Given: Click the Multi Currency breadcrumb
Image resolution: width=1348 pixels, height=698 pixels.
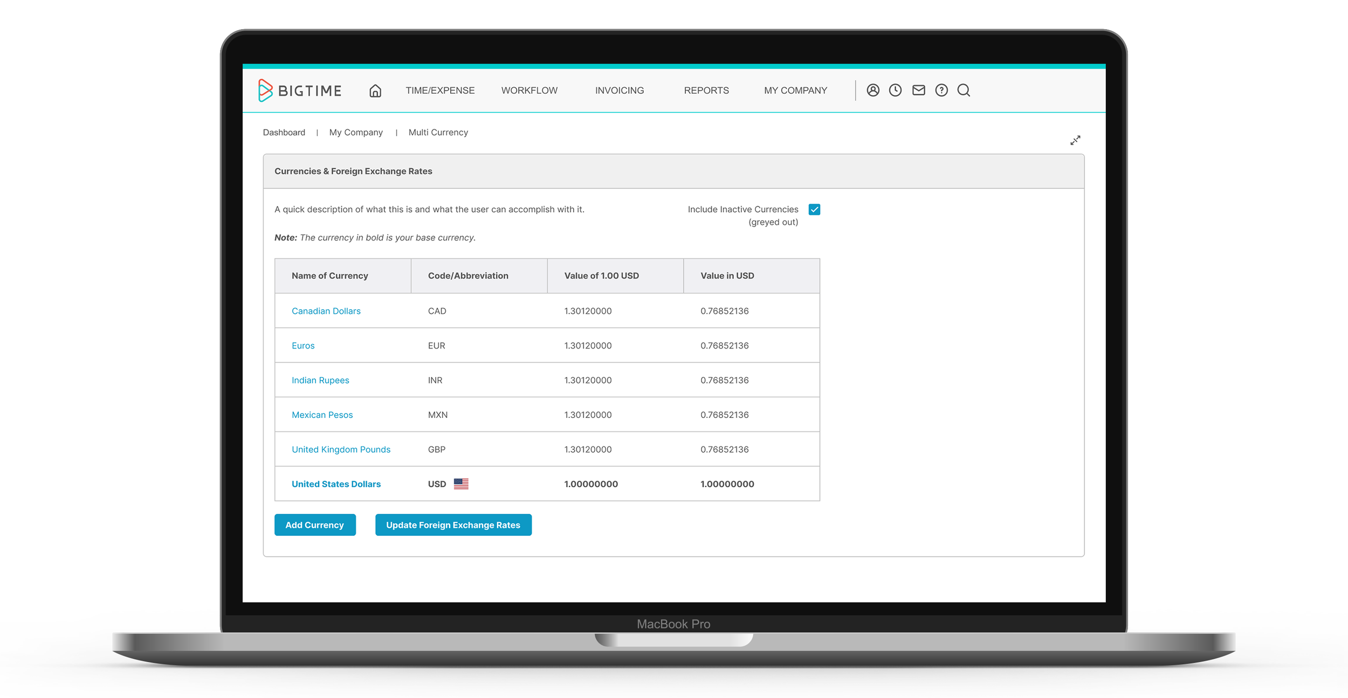Looking at the screenshot, I should (x=438, y=132).
